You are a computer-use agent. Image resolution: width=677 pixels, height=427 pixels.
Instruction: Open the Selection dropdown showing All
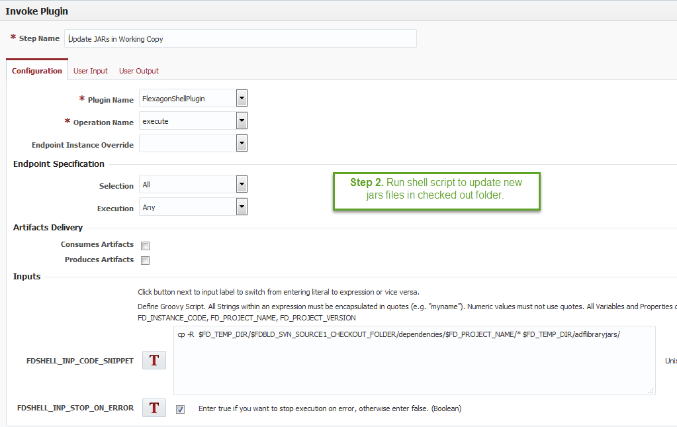(242, 184)
